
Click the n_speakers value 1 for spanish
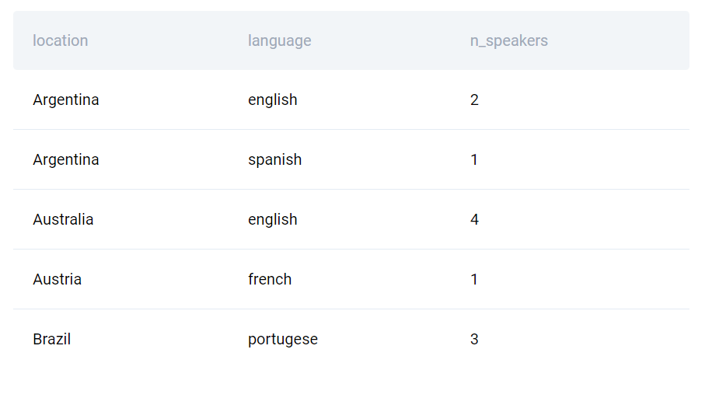(x=474, y=160)
